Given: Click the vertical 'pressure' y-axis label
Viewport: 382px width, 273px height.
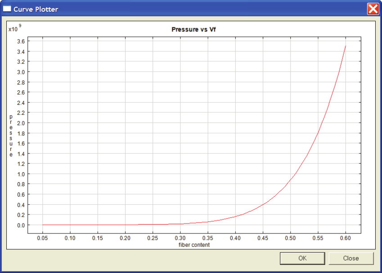Looking at the screenshot, I should tap(11, 136).
